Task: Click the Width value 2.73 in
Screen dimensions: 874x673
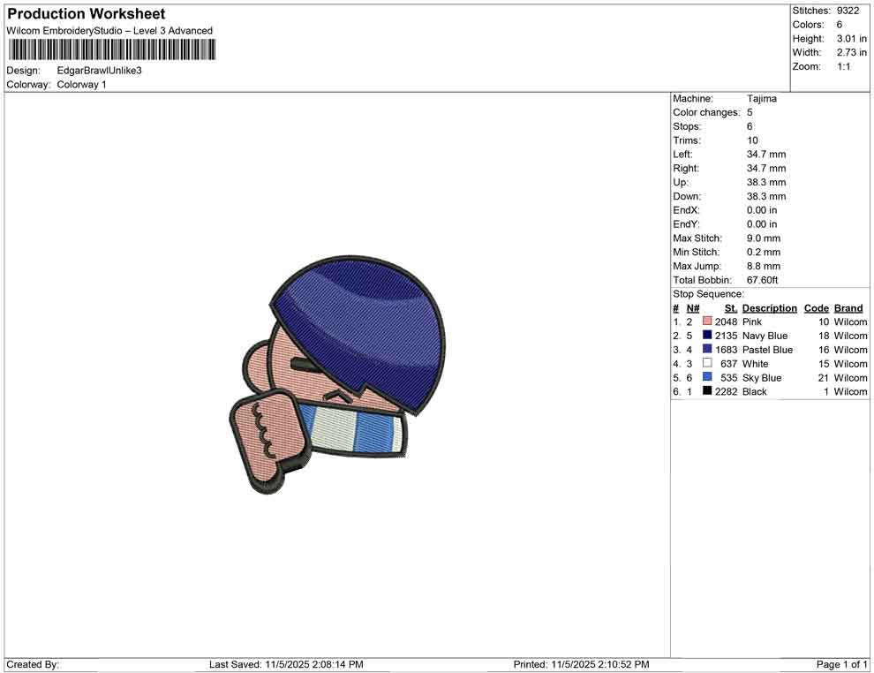Action: point(852,52)
